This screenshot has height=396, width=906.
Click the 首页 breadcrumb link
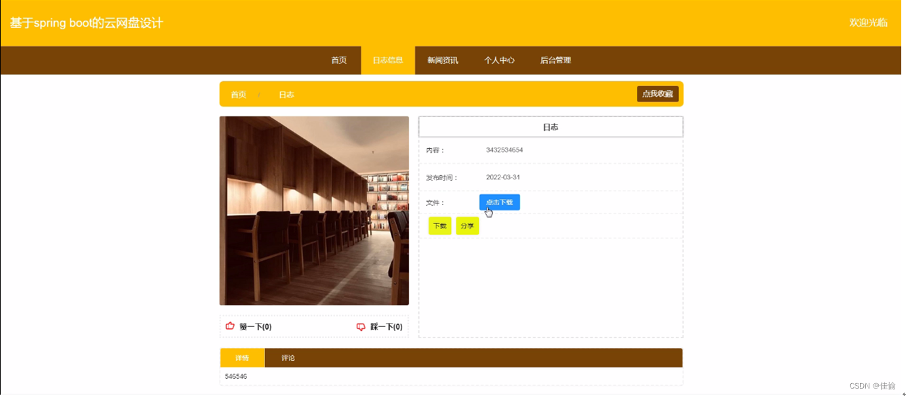coord(239,95)
